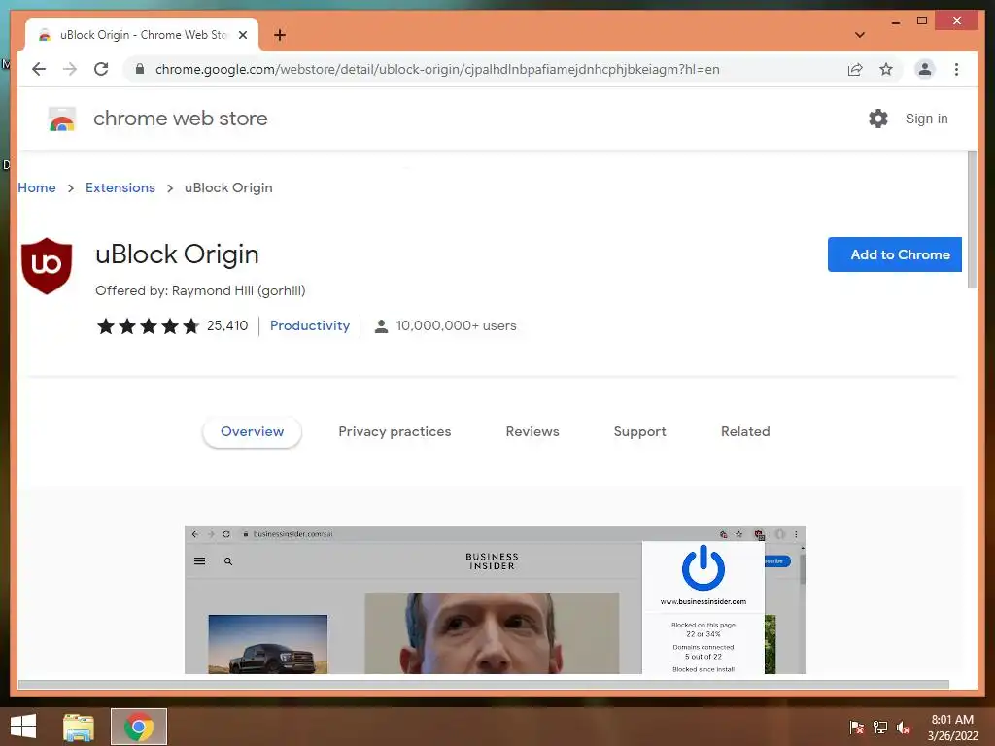
Task: Open Action Center flag tray icon
Action: pos(856,728)
